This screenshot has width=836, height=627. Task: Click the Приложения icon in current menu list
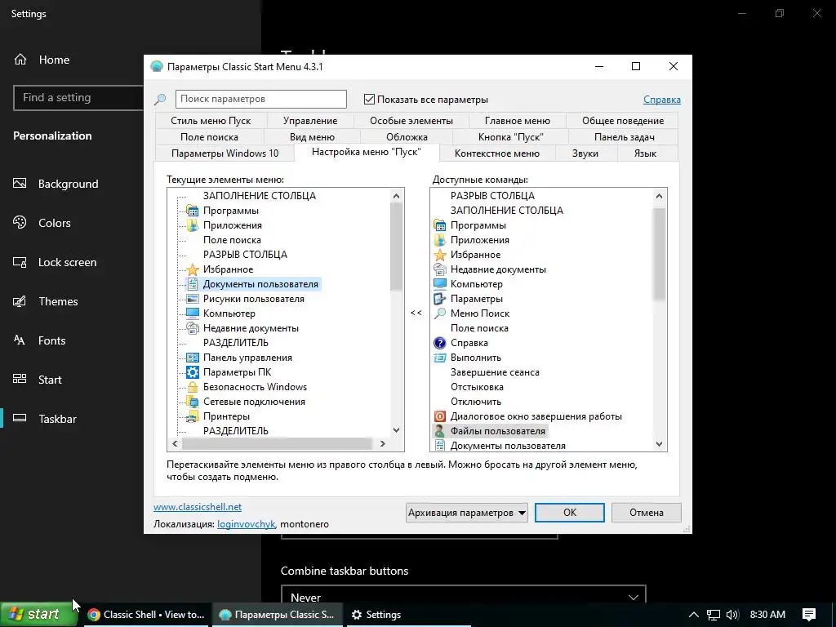(x=193, y=225)
